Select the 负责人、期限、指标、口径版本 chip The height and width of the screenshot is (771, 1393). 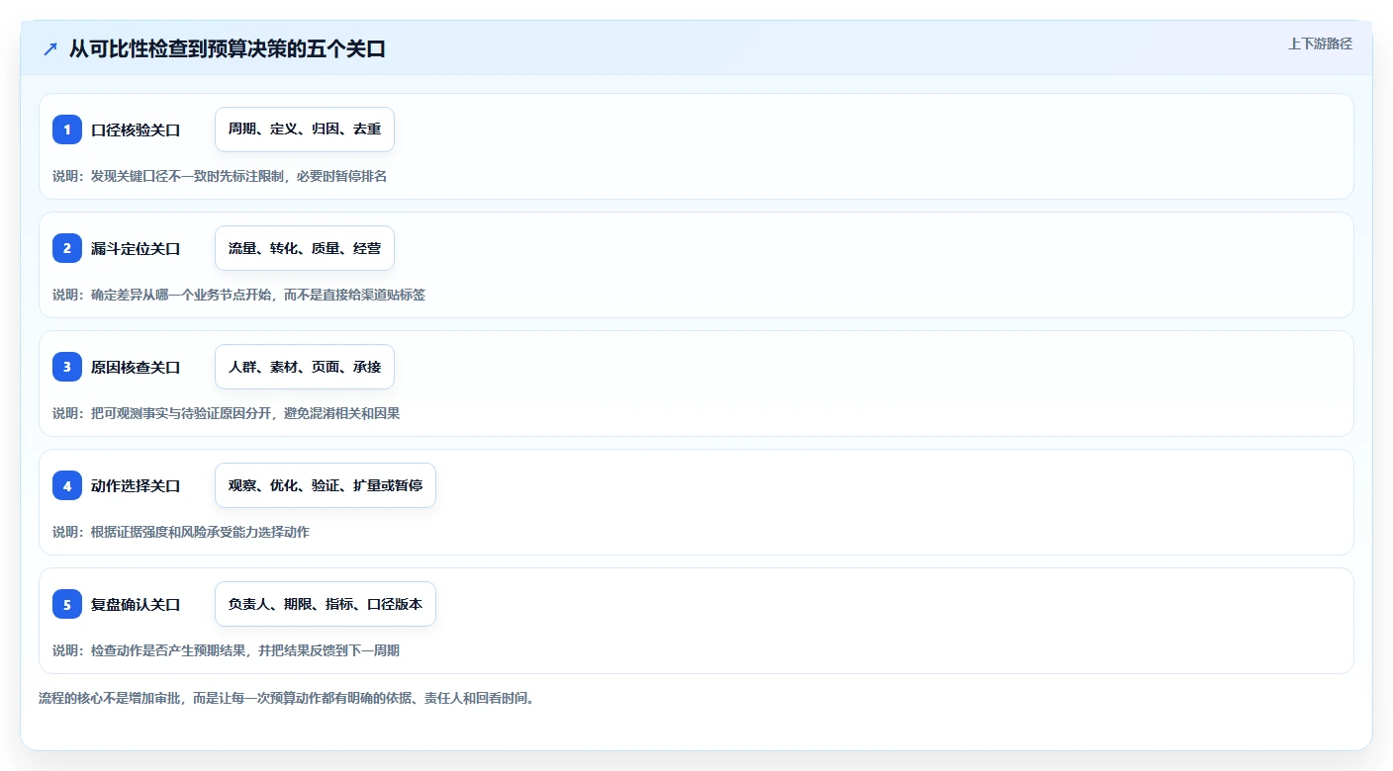pyautogui.click(x=325, y=604)
